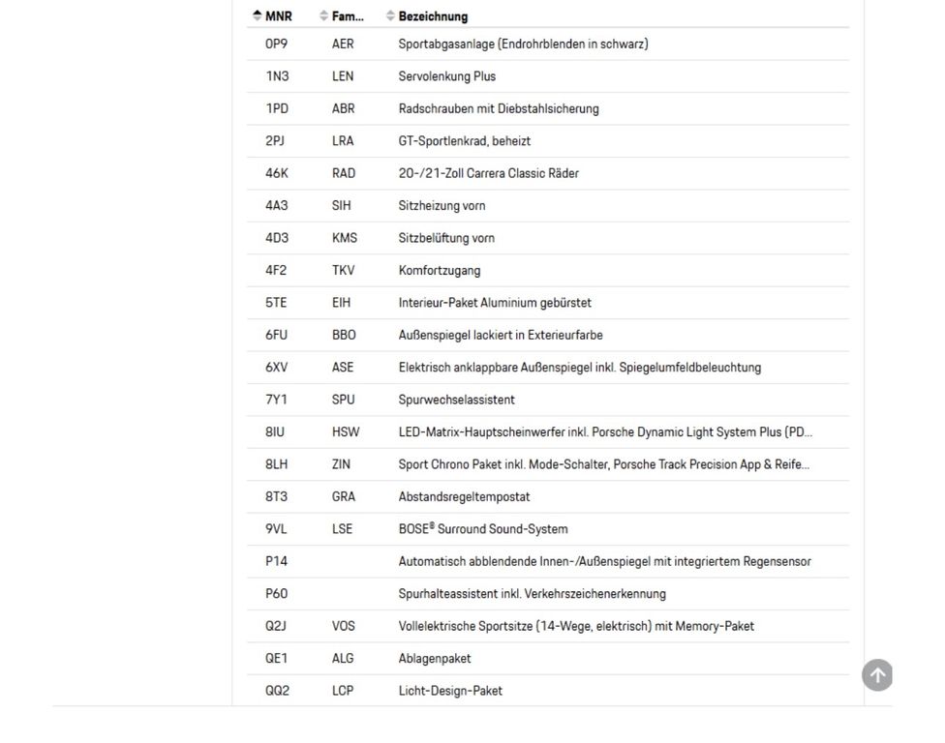Select the 0P9 Sportabgasanlage row
This screenshot has height=743, width=945.
(548, 44)
